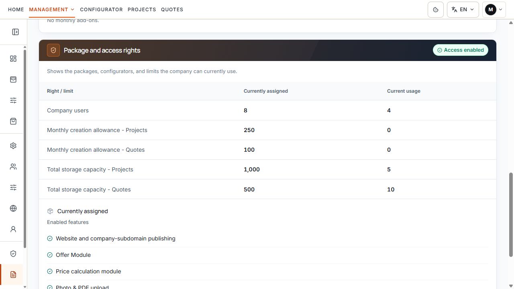Select the Company users row label
The width and height of the screenshot is (514, 289).
click(68, 110)
